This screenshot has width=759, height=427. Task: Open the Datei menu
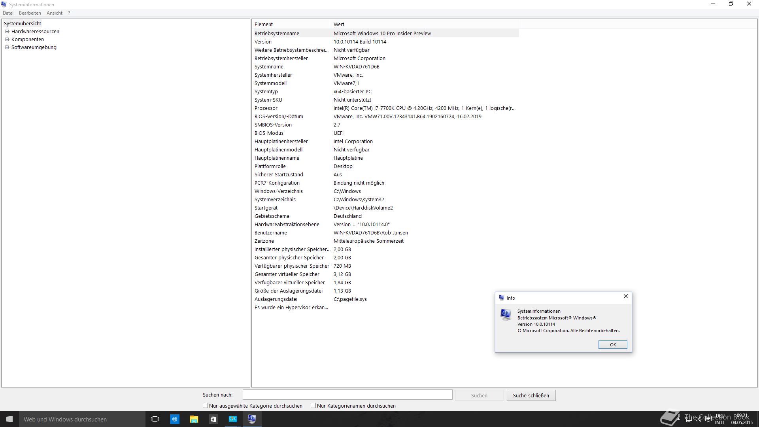coord(8,13)
